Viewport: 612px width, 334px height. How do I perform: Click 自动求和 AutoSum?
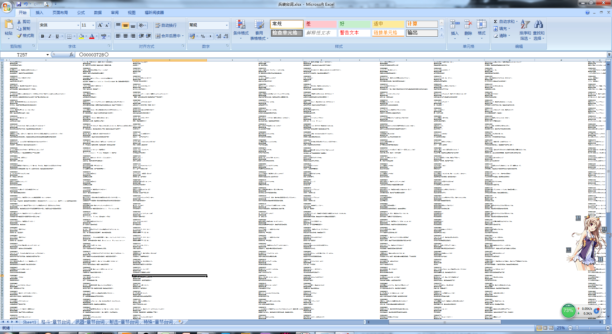(506, 22)
